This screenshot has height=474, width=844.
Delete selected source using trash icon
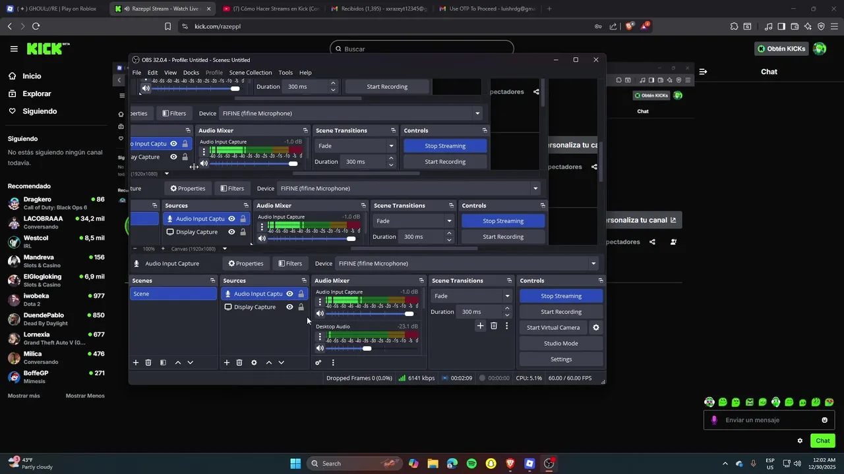point(239,363)
